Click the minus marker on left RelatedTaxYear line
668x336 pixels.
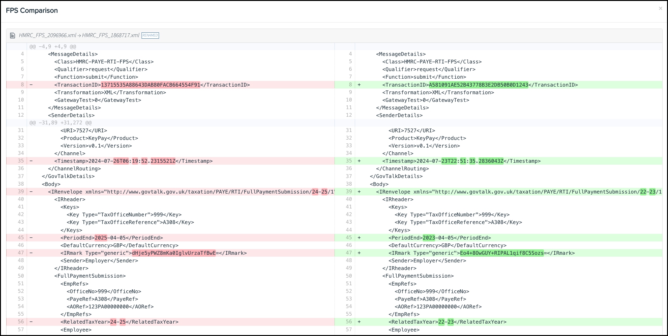pyautogui.click(x=31, y=322)
